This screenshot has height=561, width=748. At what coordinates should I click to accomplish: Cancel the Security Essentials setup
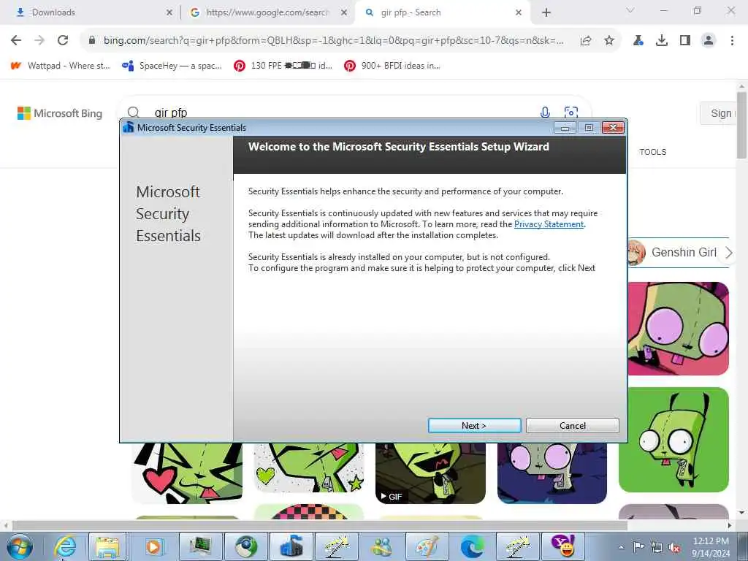click(573, 426)
